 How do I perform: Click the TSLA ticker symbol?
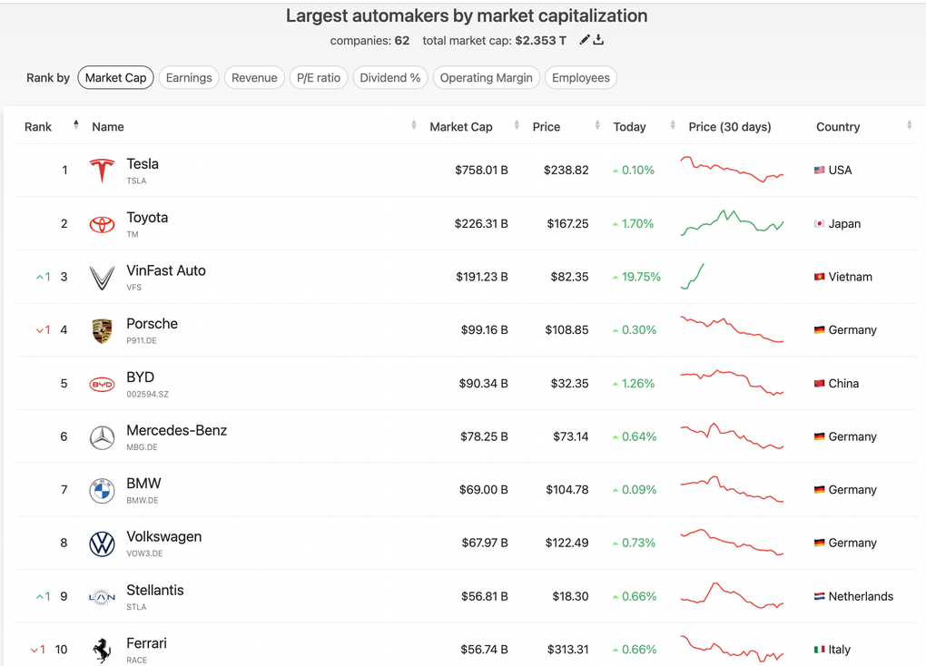coord(136,181)
